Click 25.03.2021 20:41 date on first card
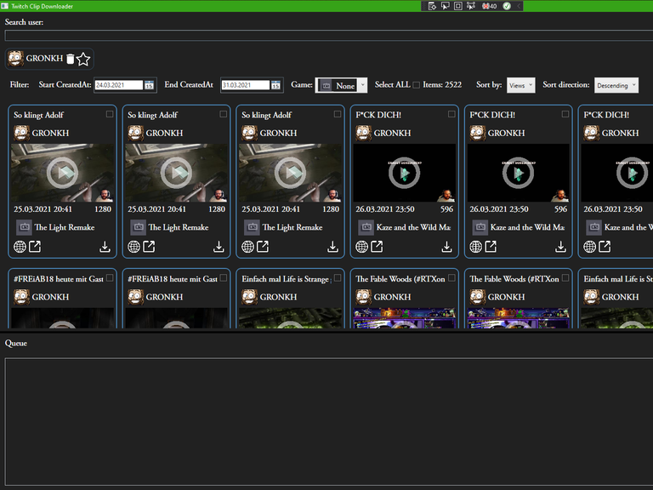 (x=43, y=209)
